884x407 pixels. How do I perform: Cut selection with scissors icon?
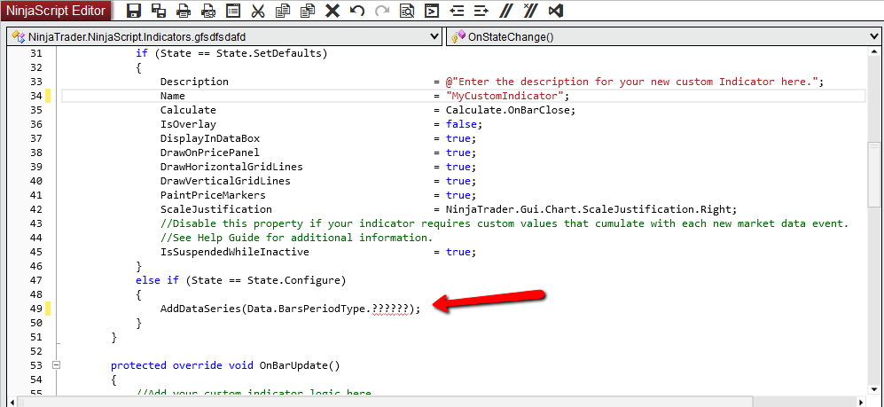click(x=258, y=10)
